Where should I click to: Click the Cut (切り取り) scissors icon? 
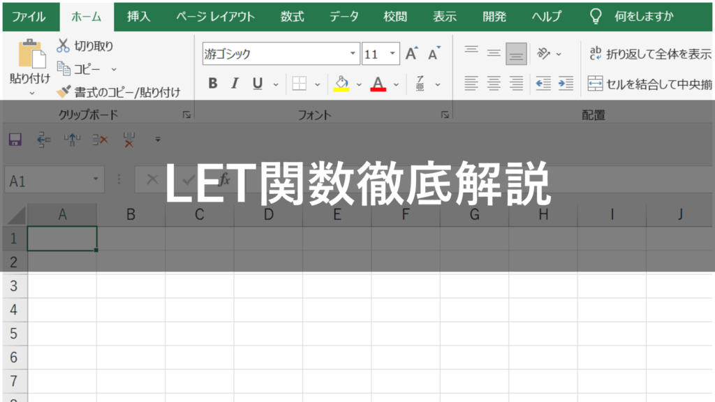coord(64,46)
